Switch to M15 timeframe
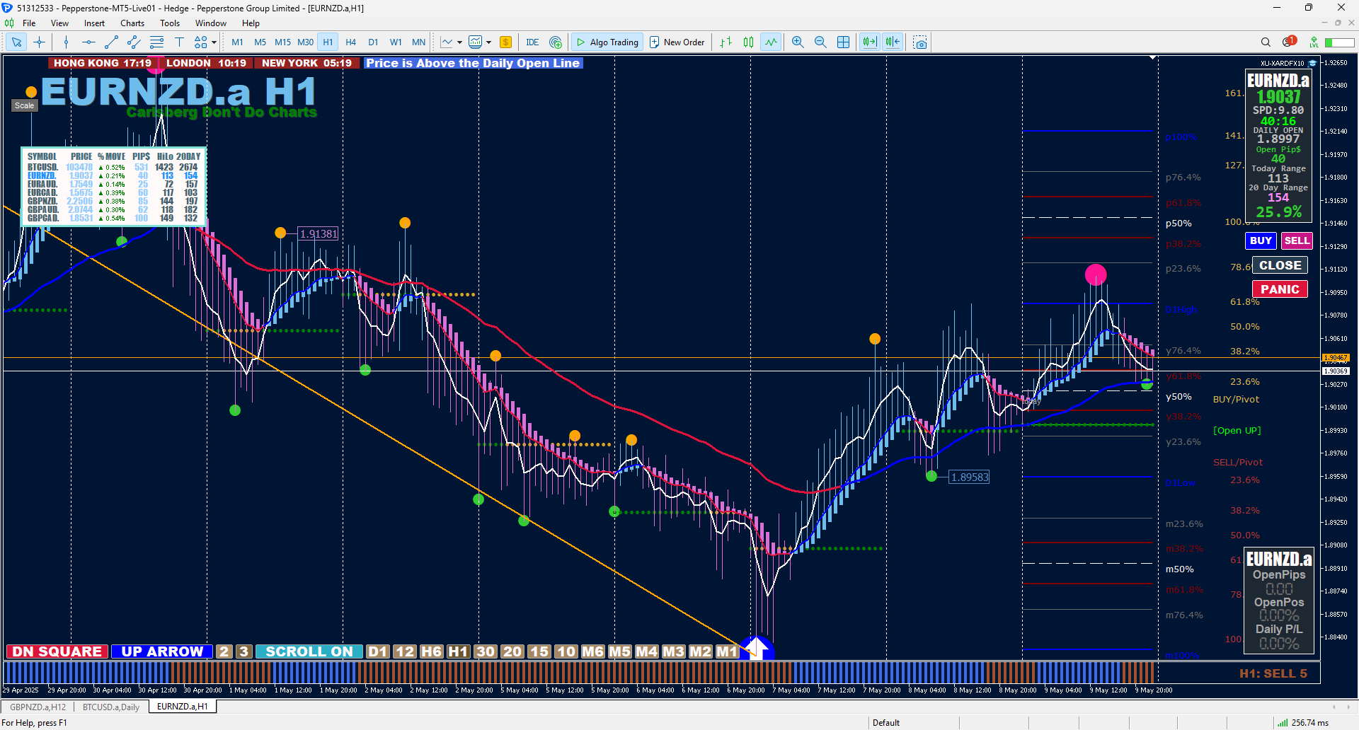The width and height of the screenshot is (1359, 730). tap(282, 42)
